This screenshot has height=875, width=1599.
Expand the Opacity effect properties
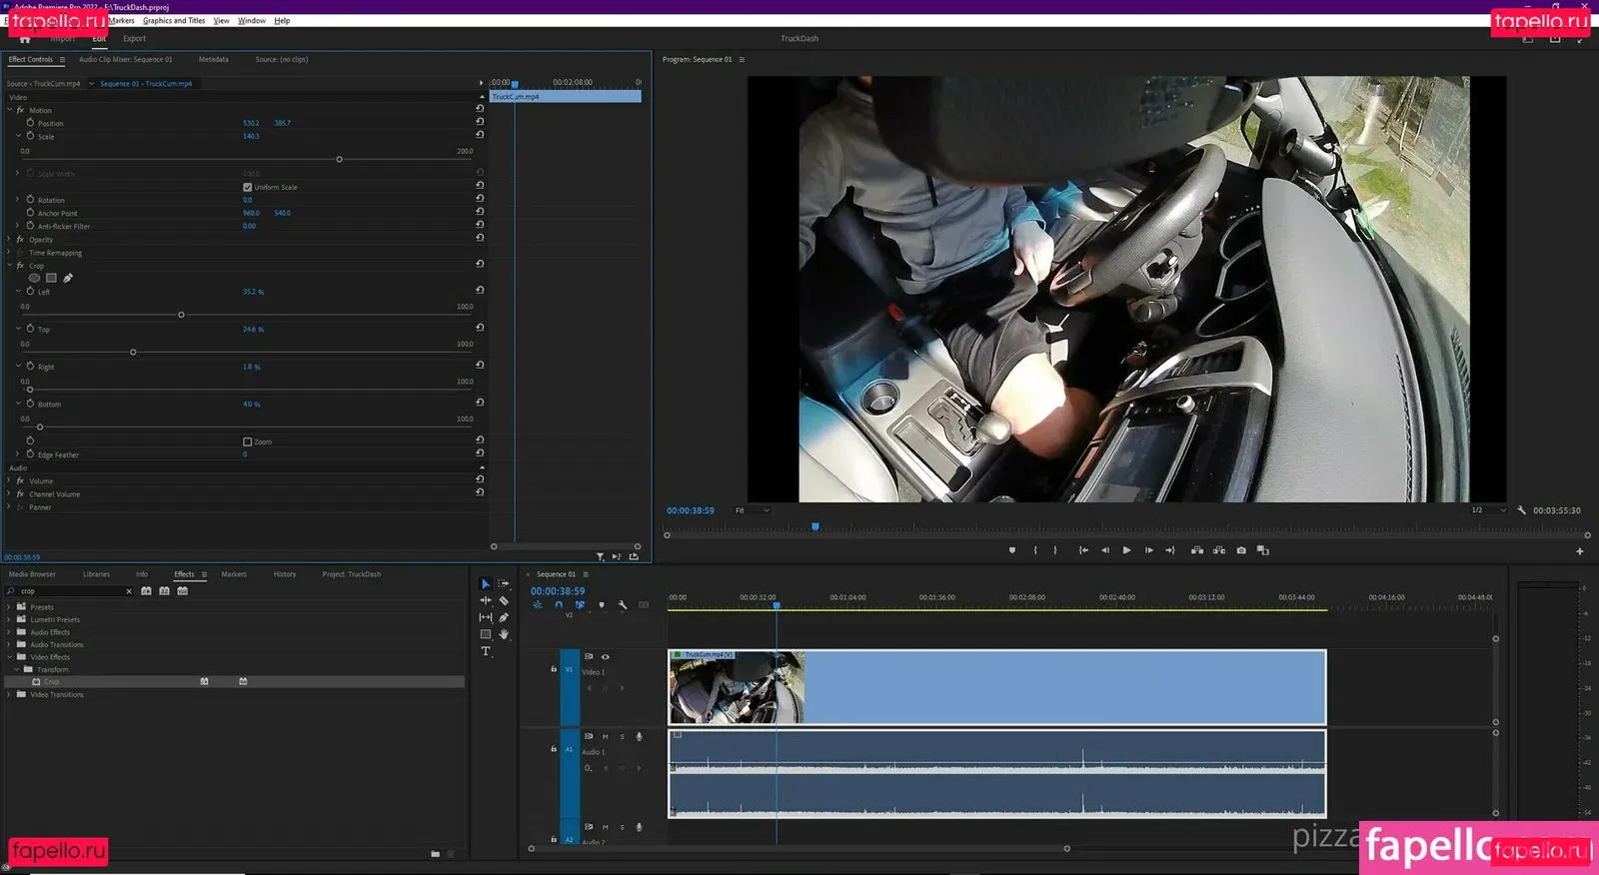tap(9, 240)
